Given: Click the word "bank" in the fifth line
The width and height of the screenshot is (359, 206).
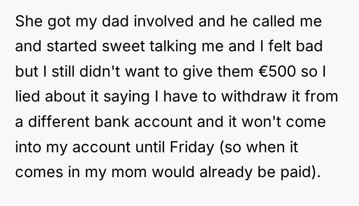Looking at the screenshot, I should [x=112, y=121].
